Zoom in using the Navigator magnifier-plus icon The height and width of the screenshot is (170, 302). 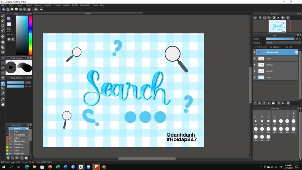coord(260,18)
